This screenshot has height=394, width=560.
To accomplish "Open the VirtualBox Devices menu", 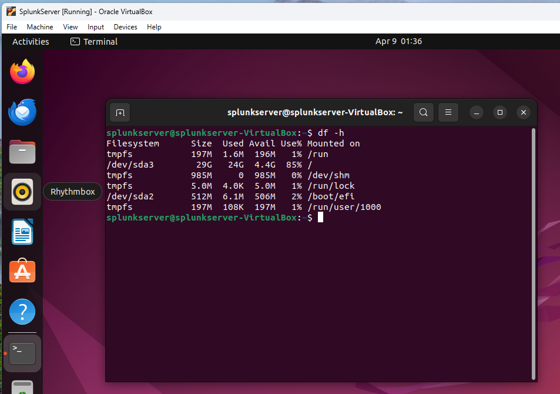I will 125,27.
